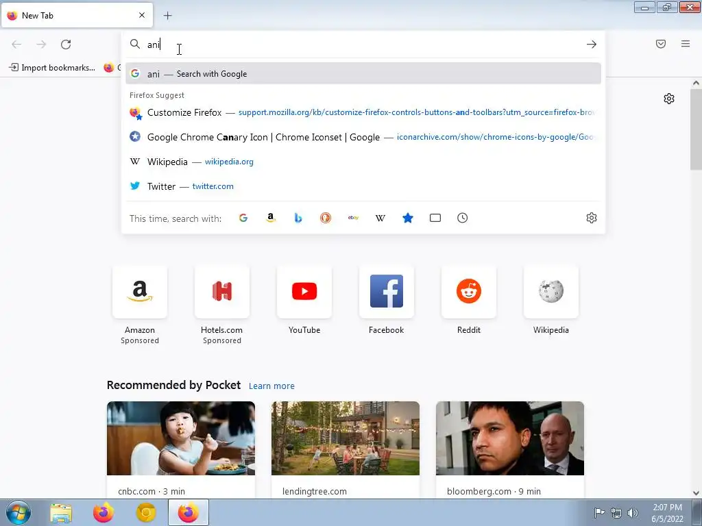Reload the current page
This screenshot has width=702, height=526.
66,45
